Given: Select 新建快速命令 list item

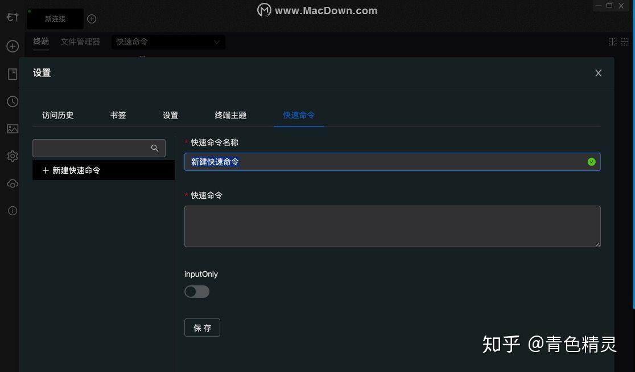Looking at the screenshot, I should click(103, 170).
